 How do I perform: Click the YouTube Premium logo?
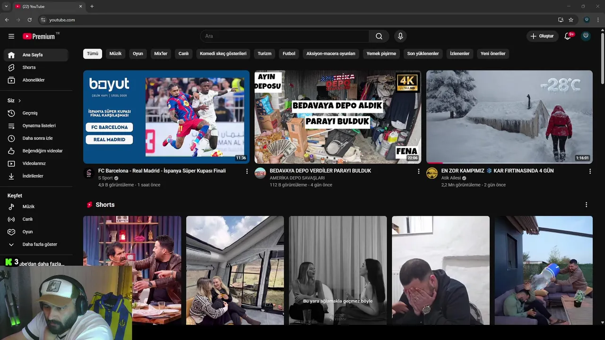click(39, 36)
